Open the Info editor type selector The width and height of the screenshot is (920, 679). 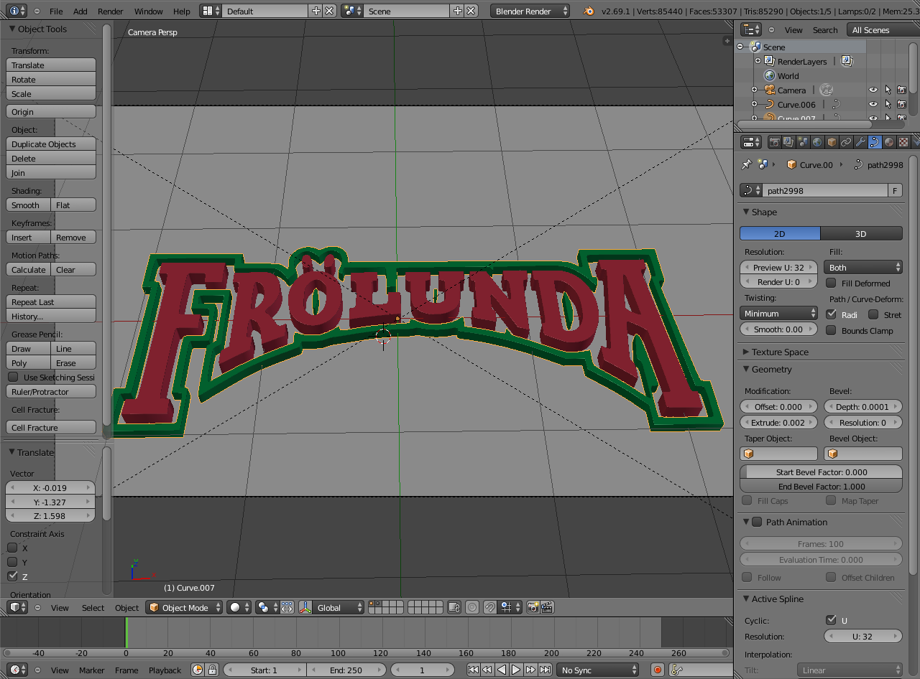(17, 11)
